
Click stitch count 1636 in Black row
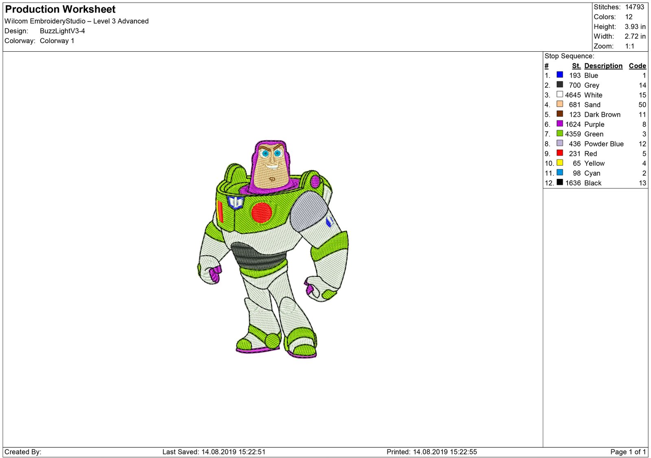point(573,183)
